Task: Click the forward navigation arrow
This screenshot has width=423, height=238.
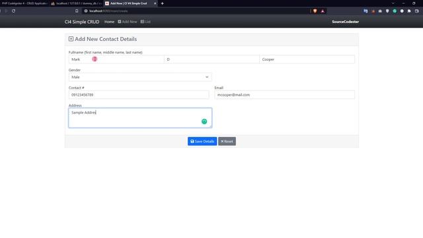Action: 6,11
